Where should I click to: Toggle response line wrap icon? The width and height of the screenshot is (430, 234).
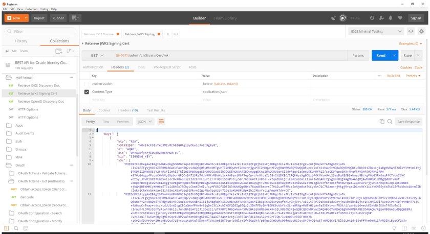[161, 122]
